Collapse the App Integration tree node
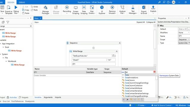Screen dimensions: 190x107 pos(1,44)
